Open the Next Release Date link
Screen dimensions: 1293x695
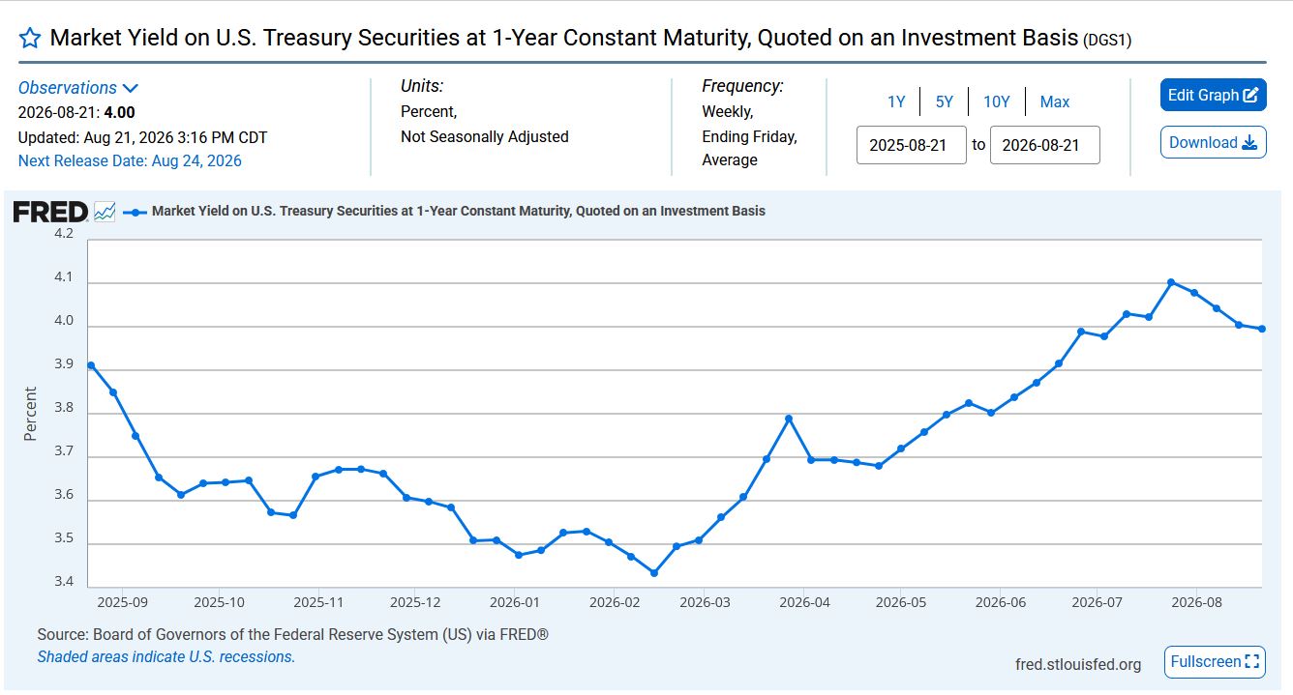[x=130, y=160]
